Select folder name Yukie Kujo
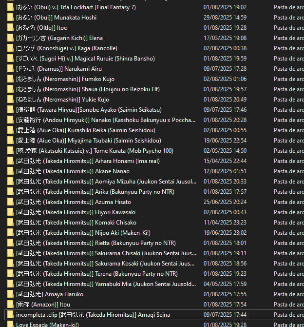 [62, 100]
